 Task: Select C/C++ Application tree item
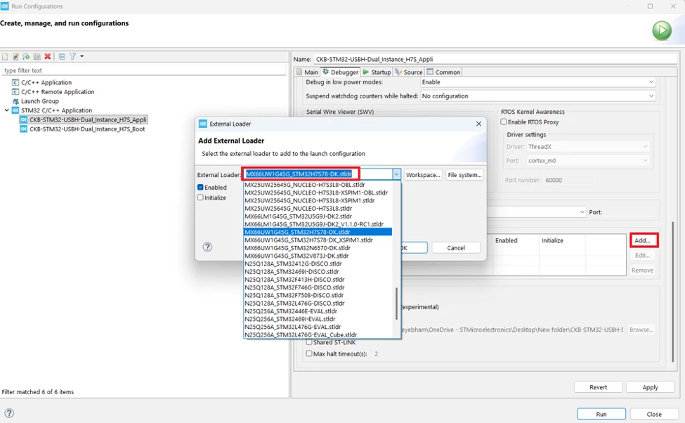[46, 82]
